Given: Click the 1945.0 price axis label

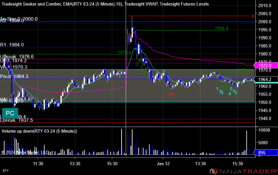Looking at the screenshot, I should point(265,110).
